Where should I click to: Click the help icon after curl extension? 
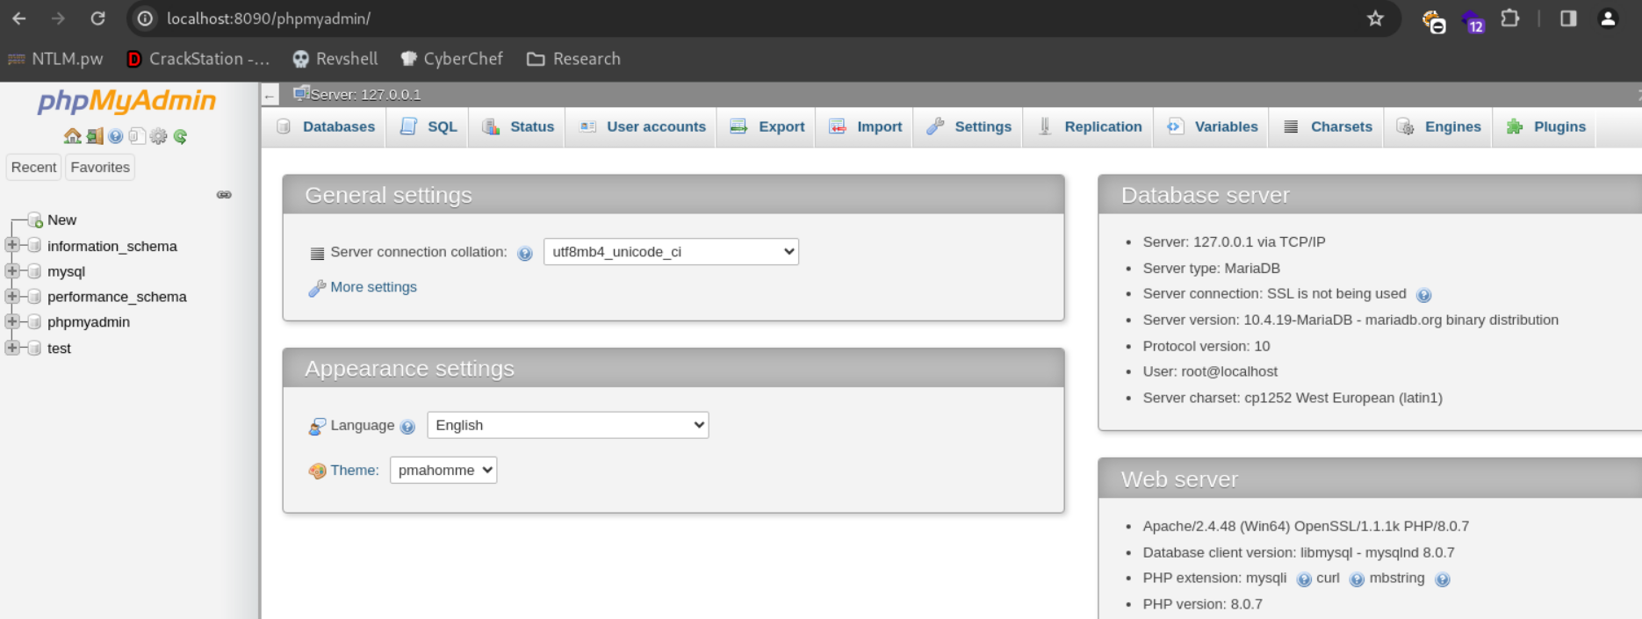point(1357,579)
